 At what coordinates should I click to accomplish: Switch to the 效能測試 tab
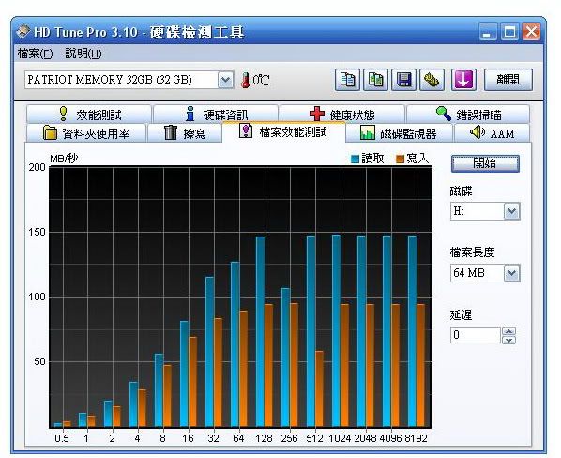(89, 114)
